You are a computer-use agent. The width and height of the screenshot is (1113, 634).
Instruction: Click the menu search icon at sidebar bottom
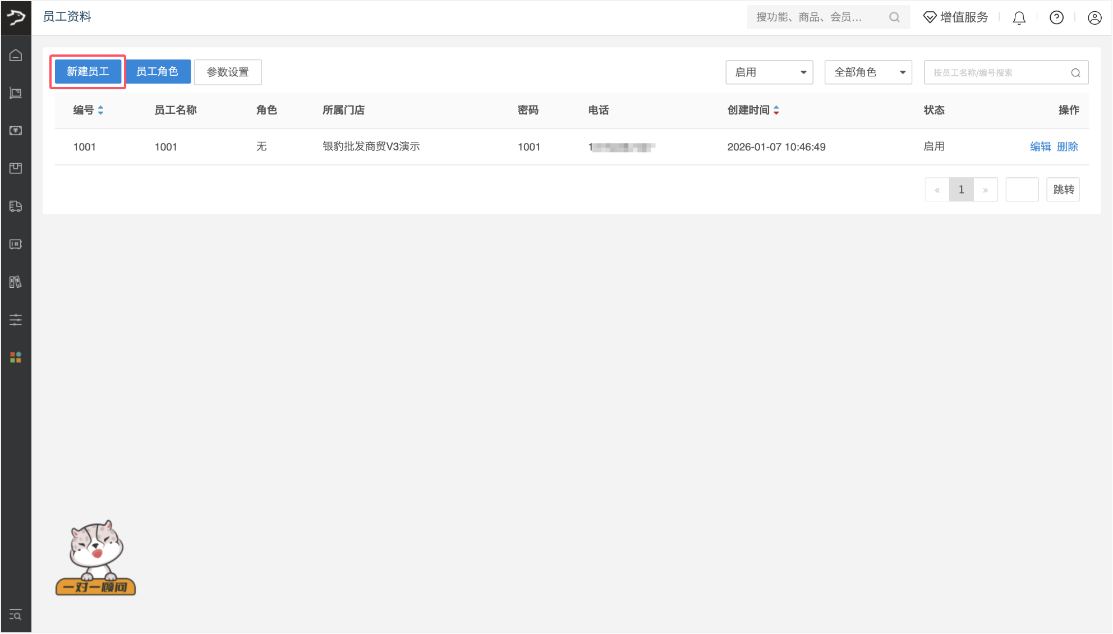click(x=16, y=615)
